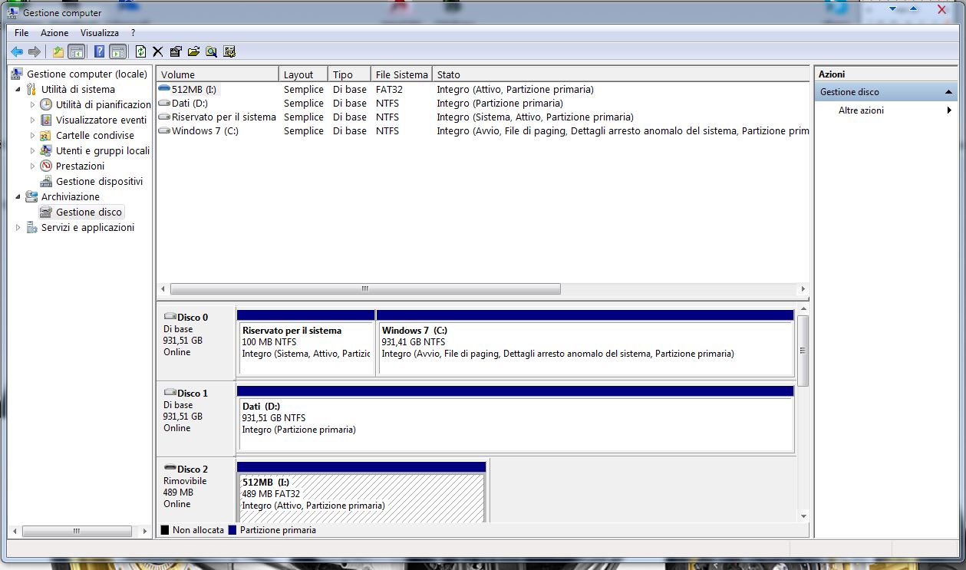Click the blue Help question mark icon
The image size is (966, 570).
pyautogui.click(x=99, y=51)
